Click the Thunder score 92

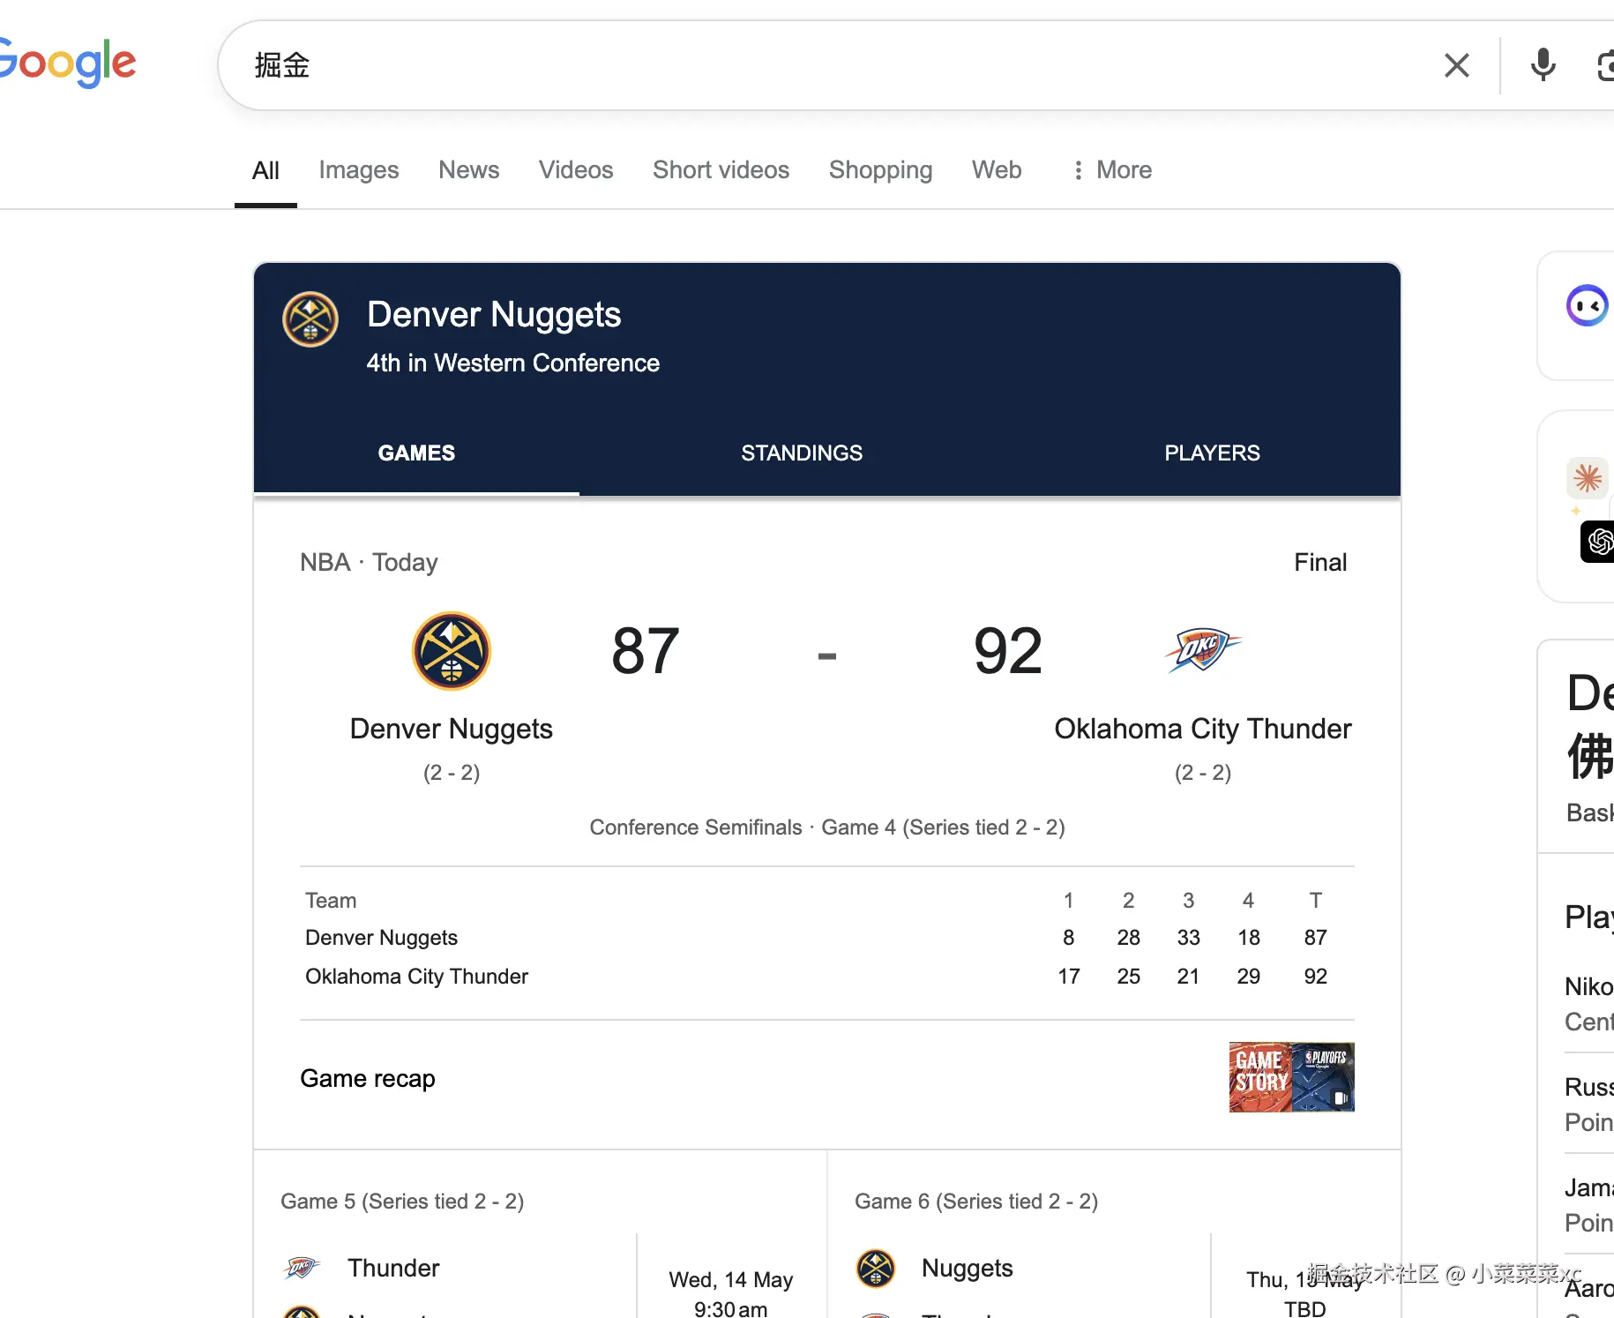coord(1008,652)
